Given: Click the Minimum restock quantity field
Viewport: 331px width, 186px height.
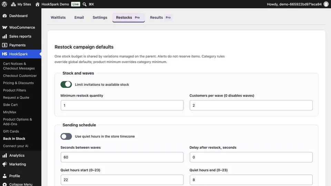Looking at the screenshot, I should pyautogui.click(x=122, y=105).
